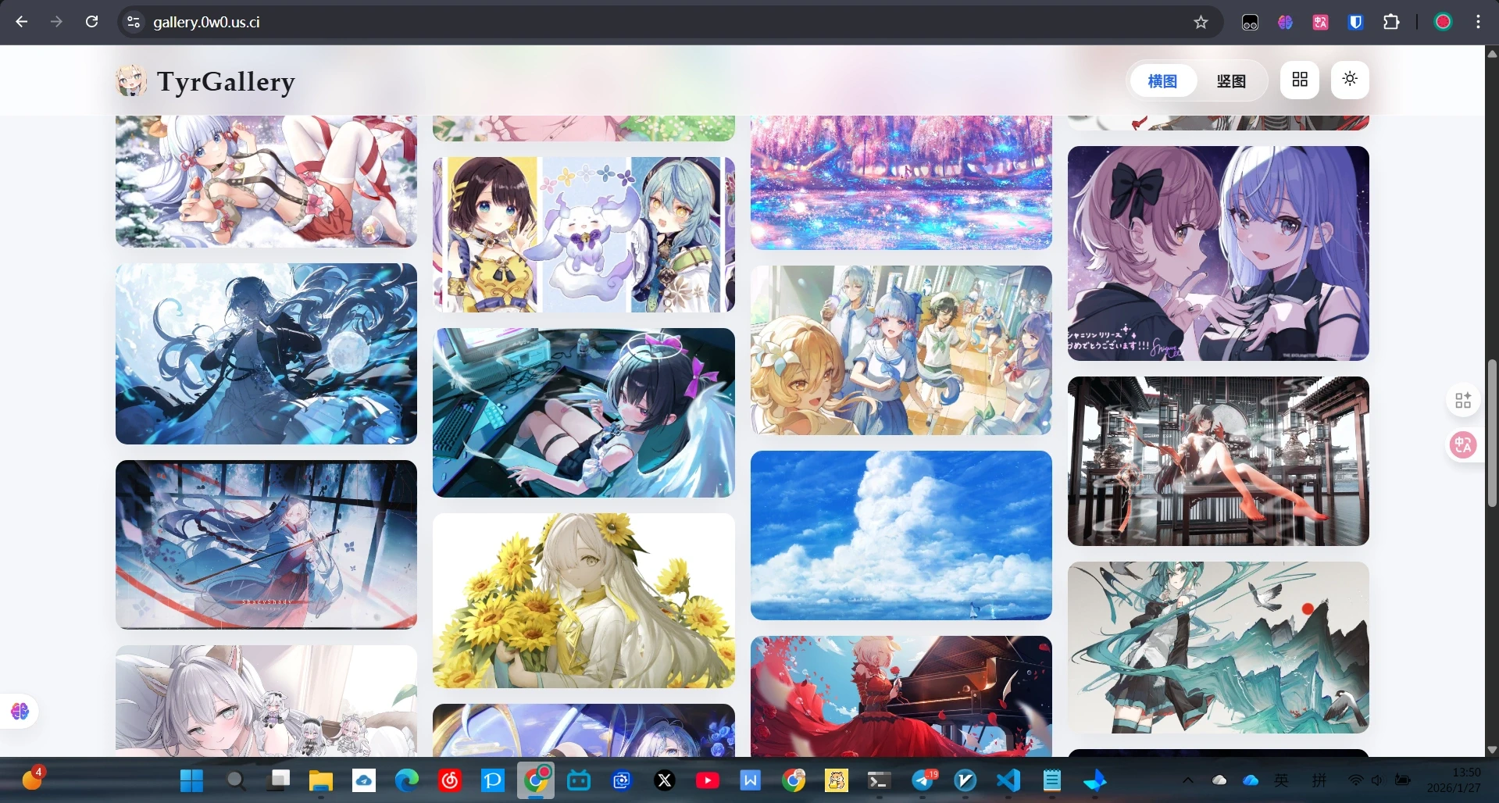Open the browser three-dot menu
1499x803 pixels.
tap(1478, 22)
